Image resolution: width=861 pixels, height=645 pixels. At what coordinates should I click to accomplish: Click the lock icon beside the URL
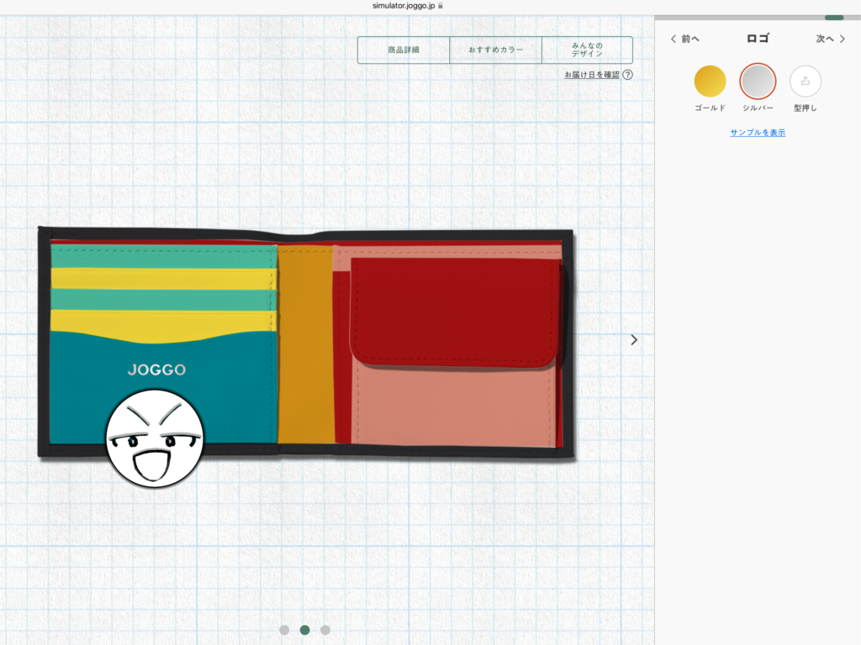441,5
